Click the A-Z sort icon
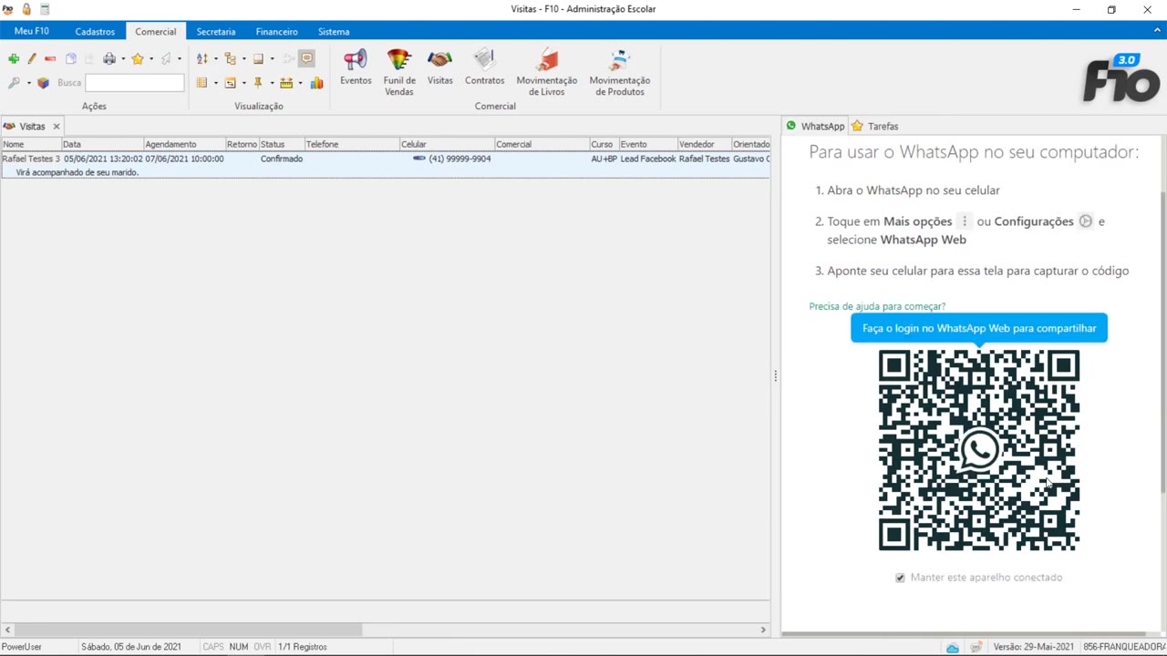Image resolution: width=1167 pixels, height=656 pixels. click(202, 58)
